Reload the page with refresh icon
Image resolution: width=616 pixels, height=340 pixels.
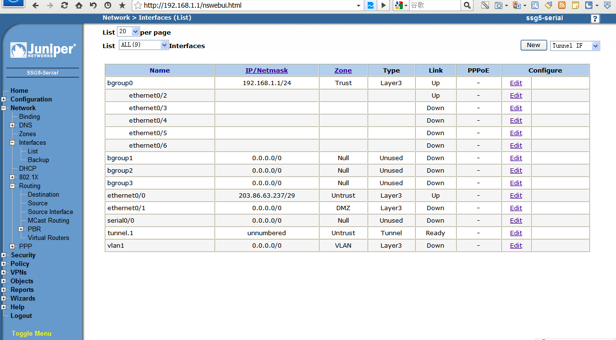pyautogui.click(x=64, y=6)
